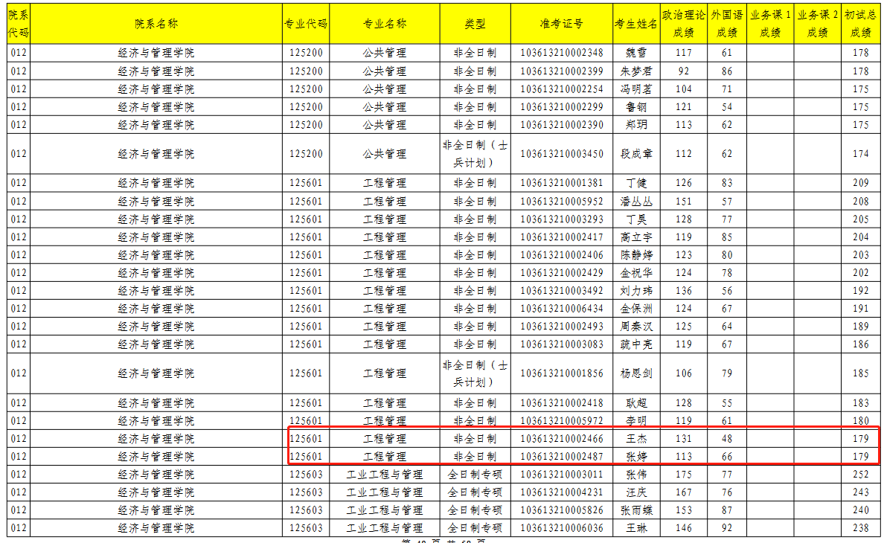This screenshot has width=884, height=543.
Task: Select exam number 10361321006036
Action: 561,528
